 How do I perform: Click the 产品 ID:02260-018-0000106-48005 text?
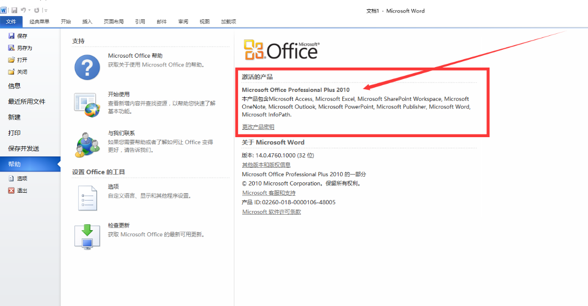(289, 203)
